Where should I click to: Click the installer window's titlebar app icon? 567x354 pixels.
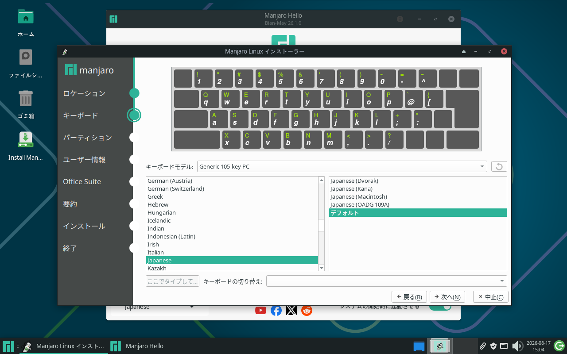pyautogui.click(x=65, y=52)
